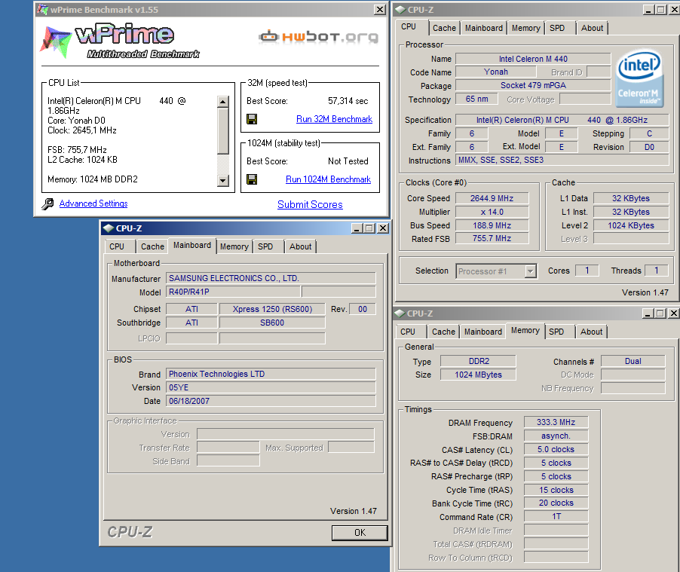Click the CPU List scrollbar thumb
The height and width of the screenshot is (572, 680).
point(223,131)
